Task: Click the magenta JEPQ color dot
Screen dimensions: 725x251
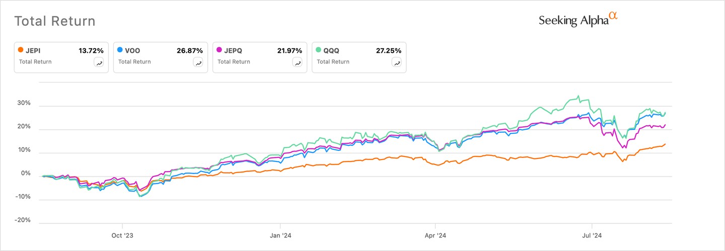Action: (219, 50)
